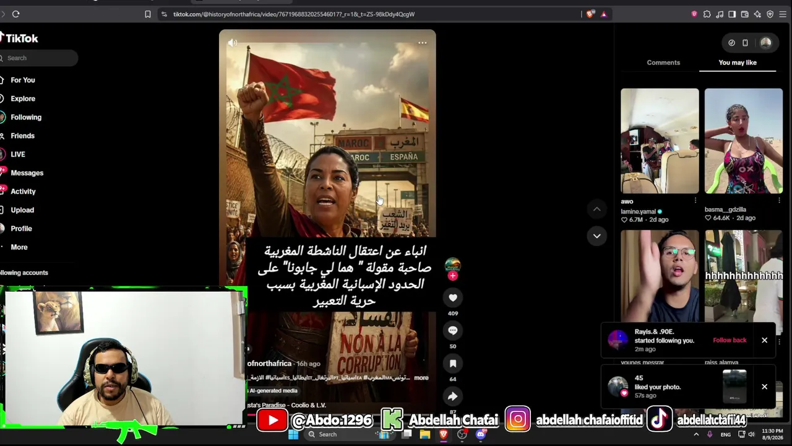Open the Following feed
The height and width of the screenshot is (446, 792).
point(25,117)
